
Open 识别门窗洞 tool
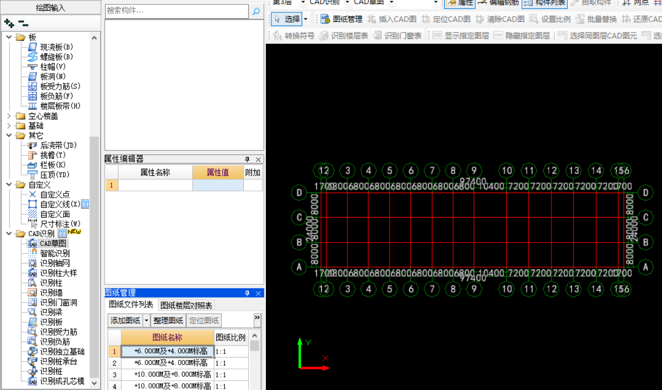point(58,303)
